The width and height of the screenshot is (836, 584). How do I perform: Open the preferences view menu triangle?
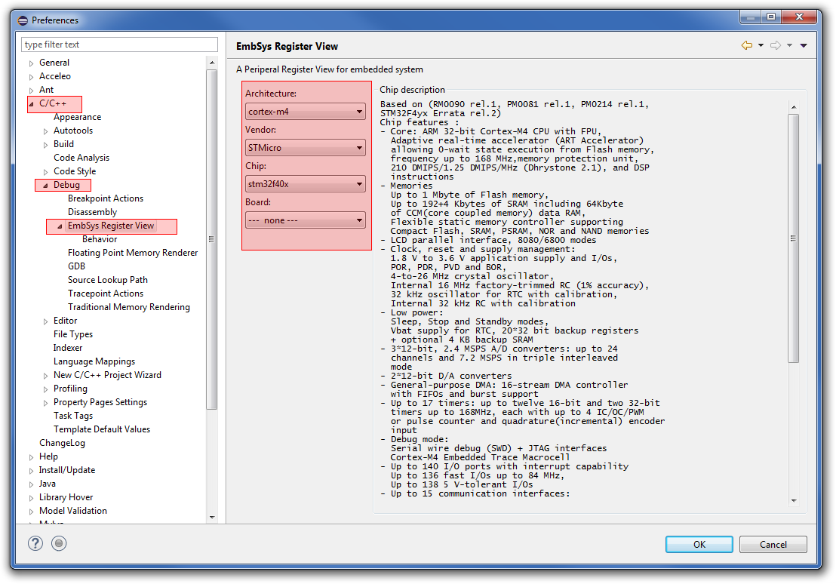click(x=804, y=45)
